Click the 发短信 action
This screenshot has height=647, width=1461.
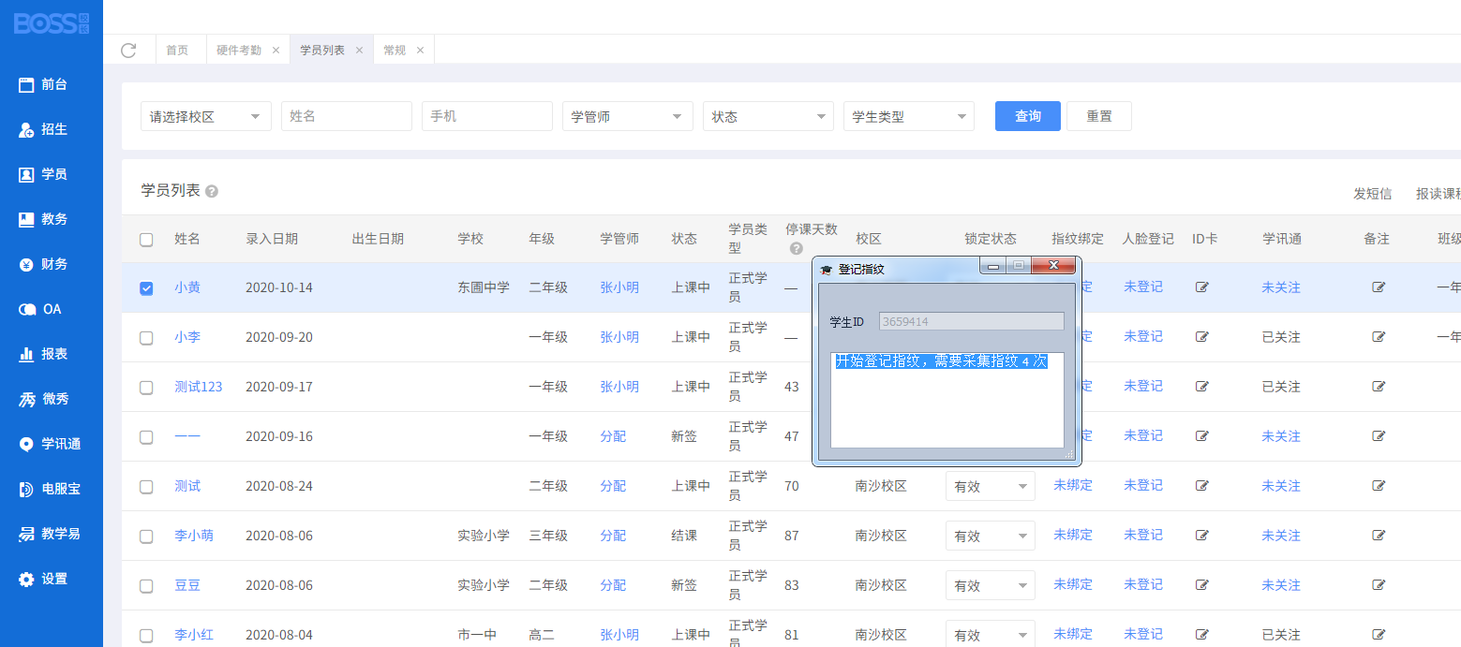pos(1372,194)
